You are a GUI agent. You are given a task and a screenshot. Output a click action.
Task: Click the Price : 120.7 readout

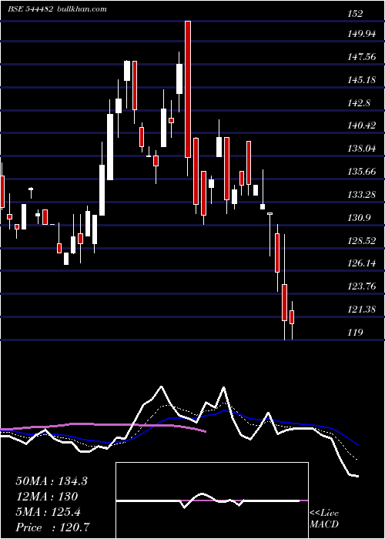(53, 527)
